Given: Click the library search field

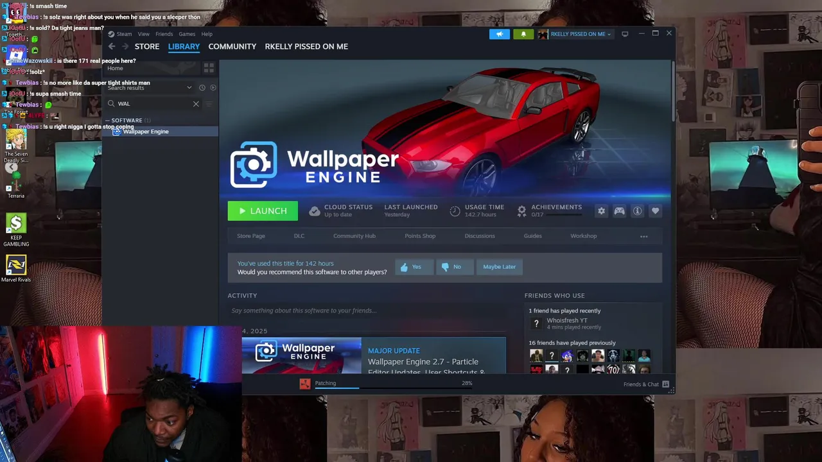Looking at the screenshot, I should coord(153,103).
